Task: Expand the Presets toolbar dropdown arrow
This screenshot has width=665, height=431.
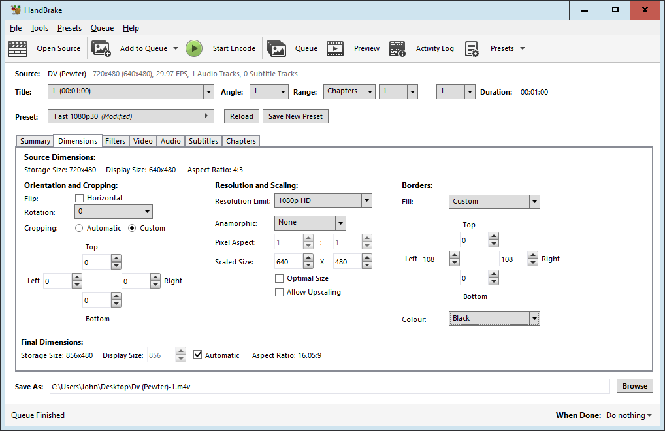Action: (x=523, y=48)
